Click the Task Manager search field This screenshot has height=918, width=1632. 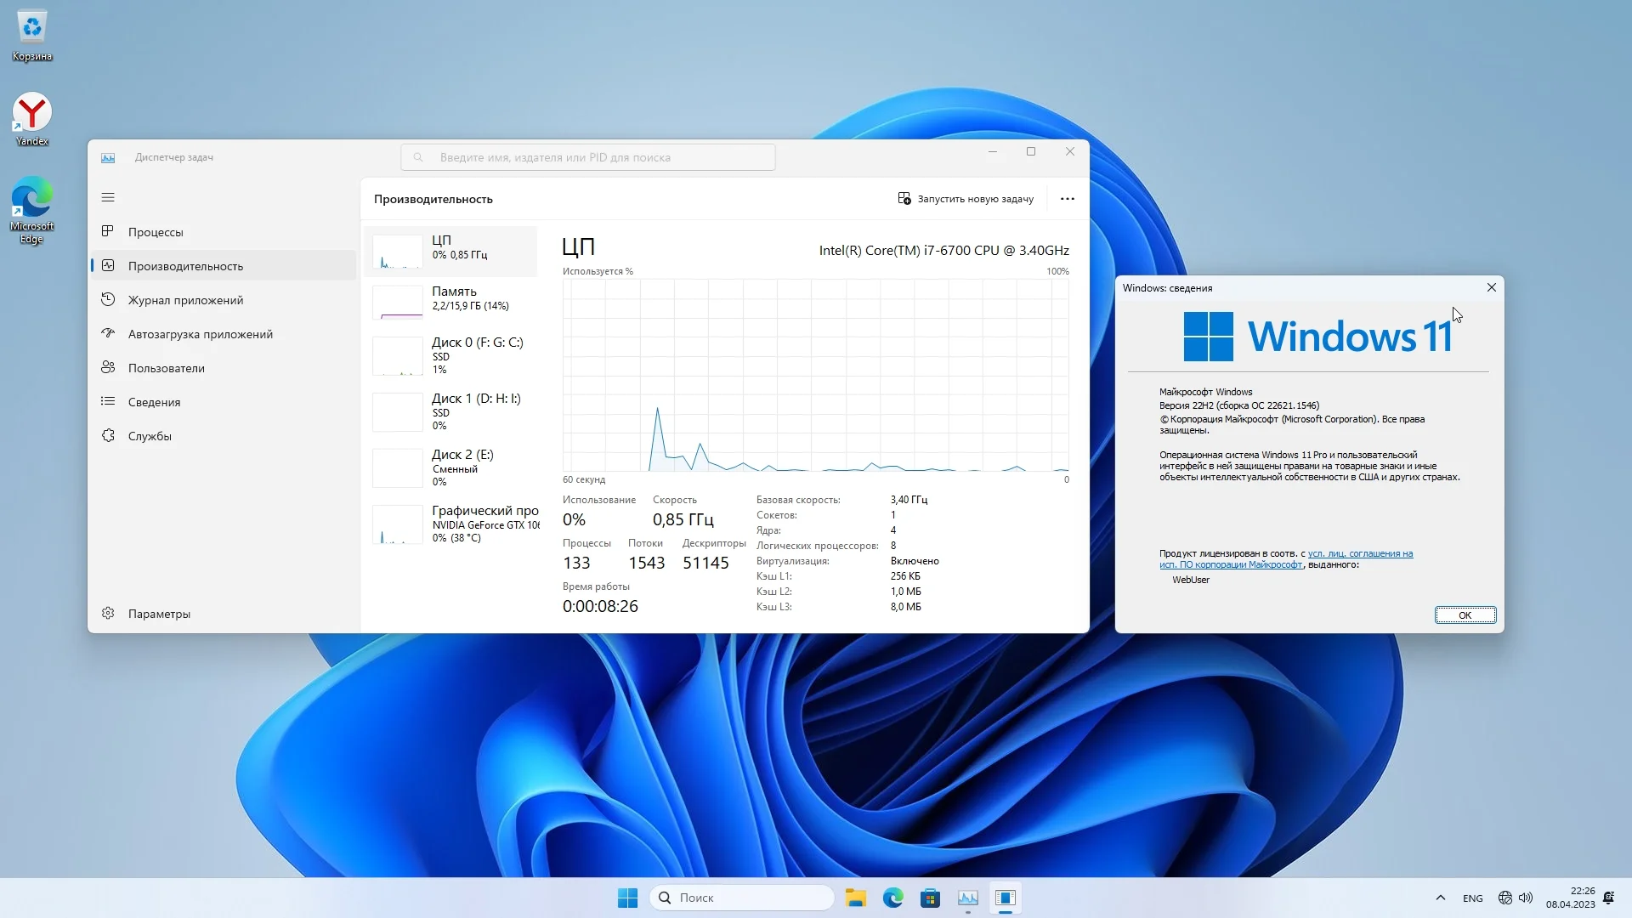point(588,157)
